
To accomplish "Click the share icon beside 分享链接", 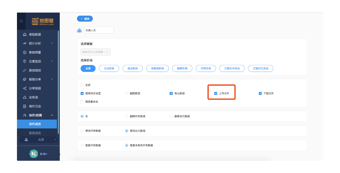I will (x=25, y=88).
